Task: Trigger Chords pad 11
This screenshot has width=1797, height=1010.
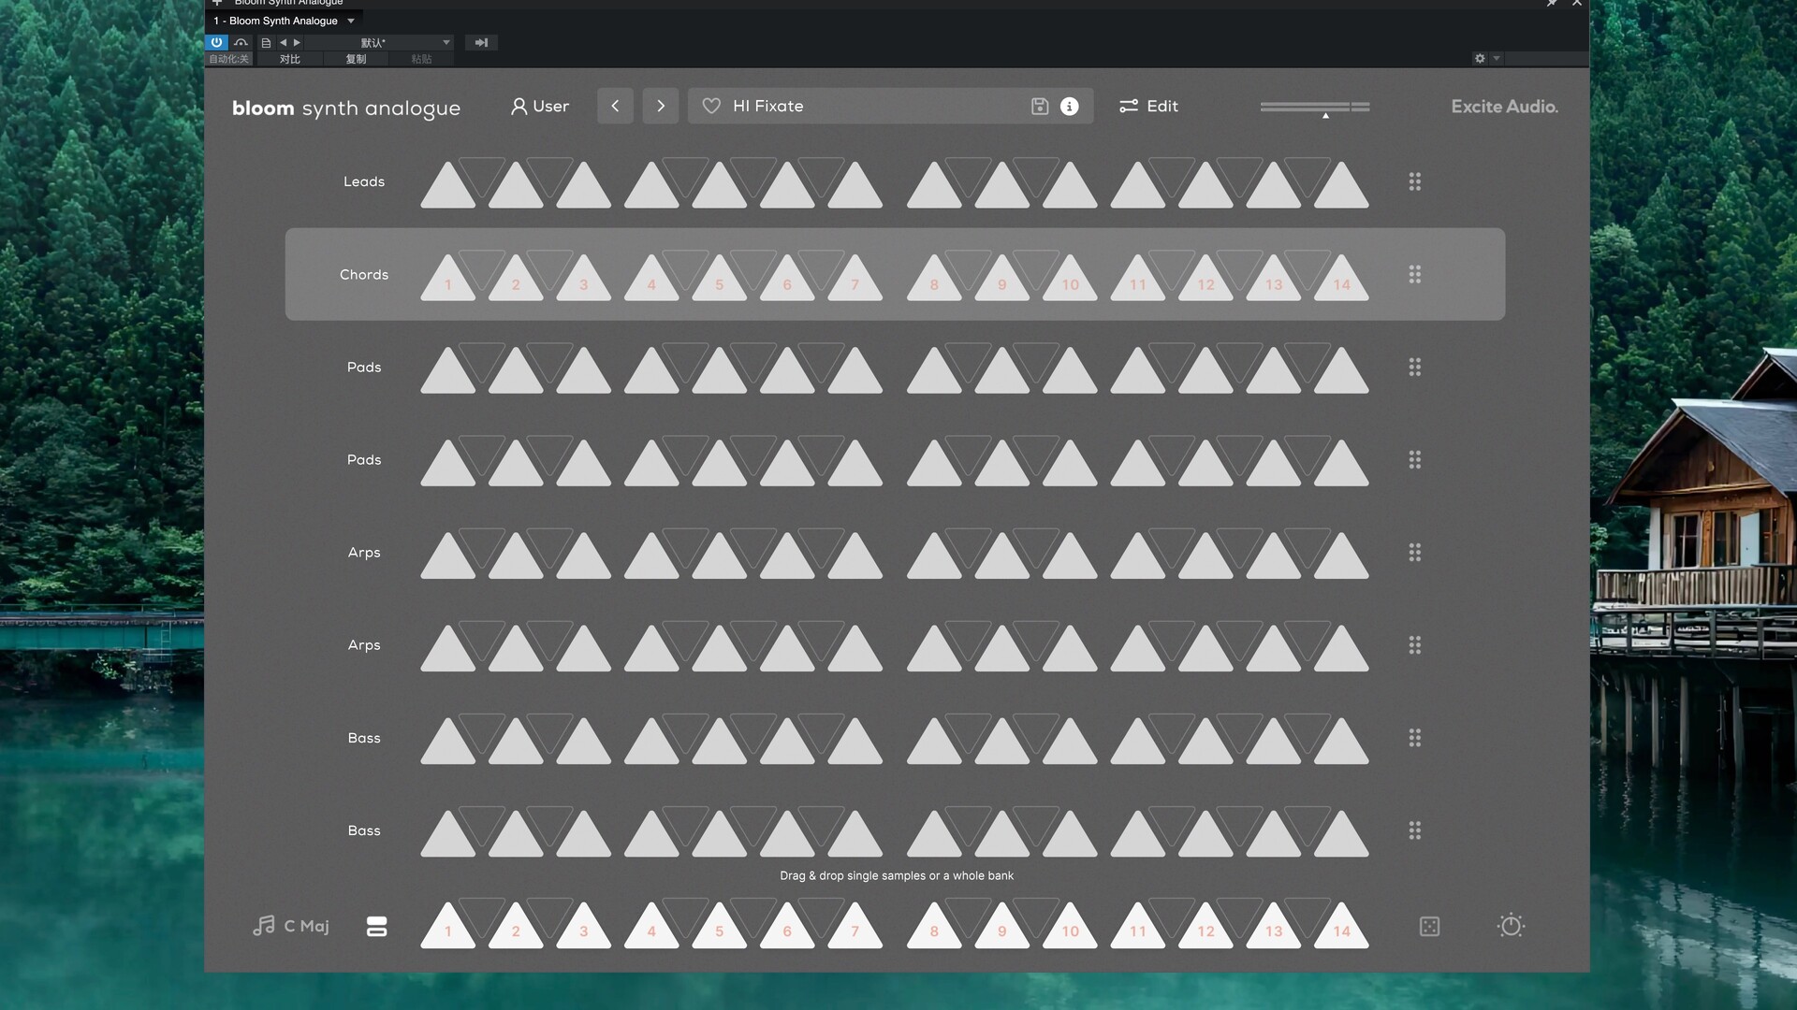Action: 1138,281
